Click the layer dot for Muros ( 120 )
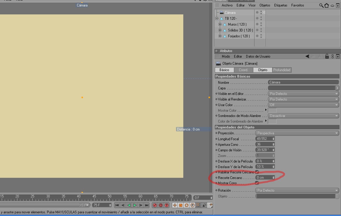This screenshot has height=216, width=341. [x=257, y=24]
